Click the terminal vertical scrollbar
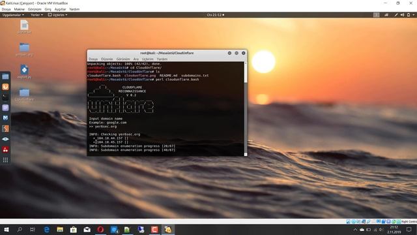 246,109
